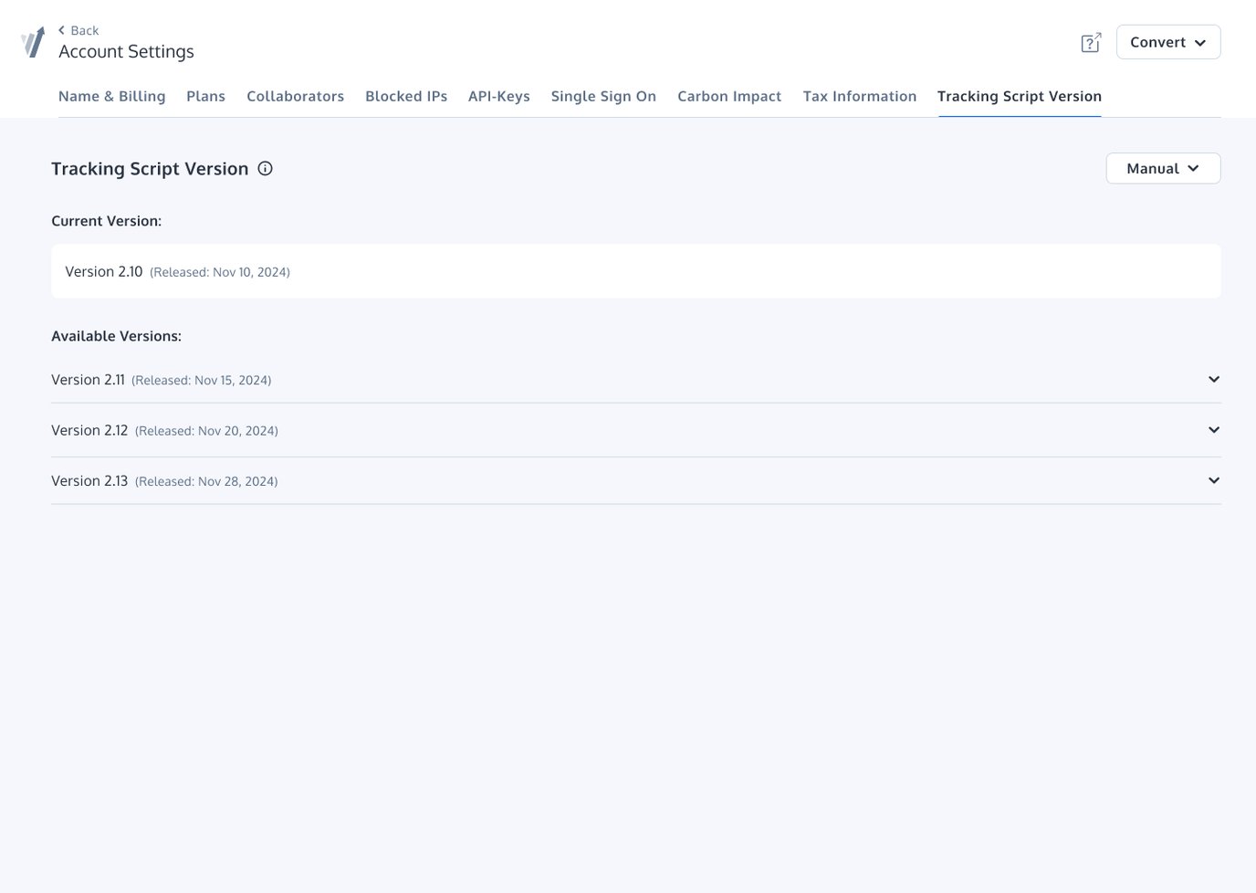View the Carbon Impact tab
Viewport: 1256px width, 893px height.
coord(729,96)
